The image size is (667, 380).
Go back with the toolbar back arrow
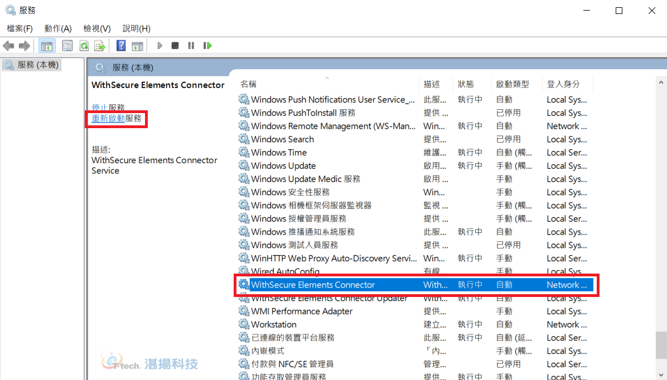pyautogui.click(x=8, y=46)
